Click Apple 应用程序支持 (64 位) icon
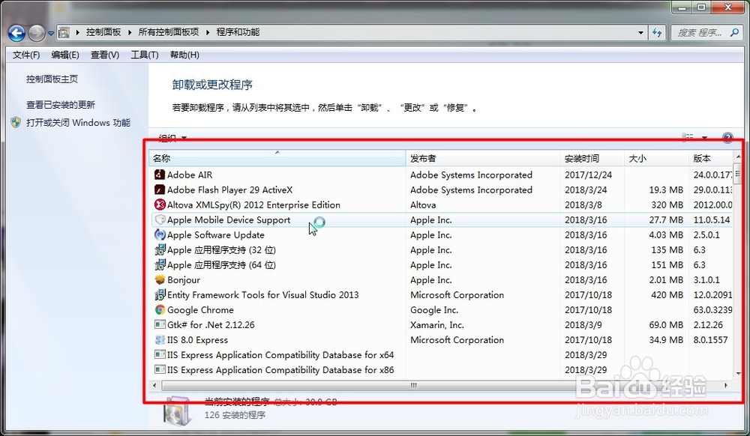 point(160,264)
